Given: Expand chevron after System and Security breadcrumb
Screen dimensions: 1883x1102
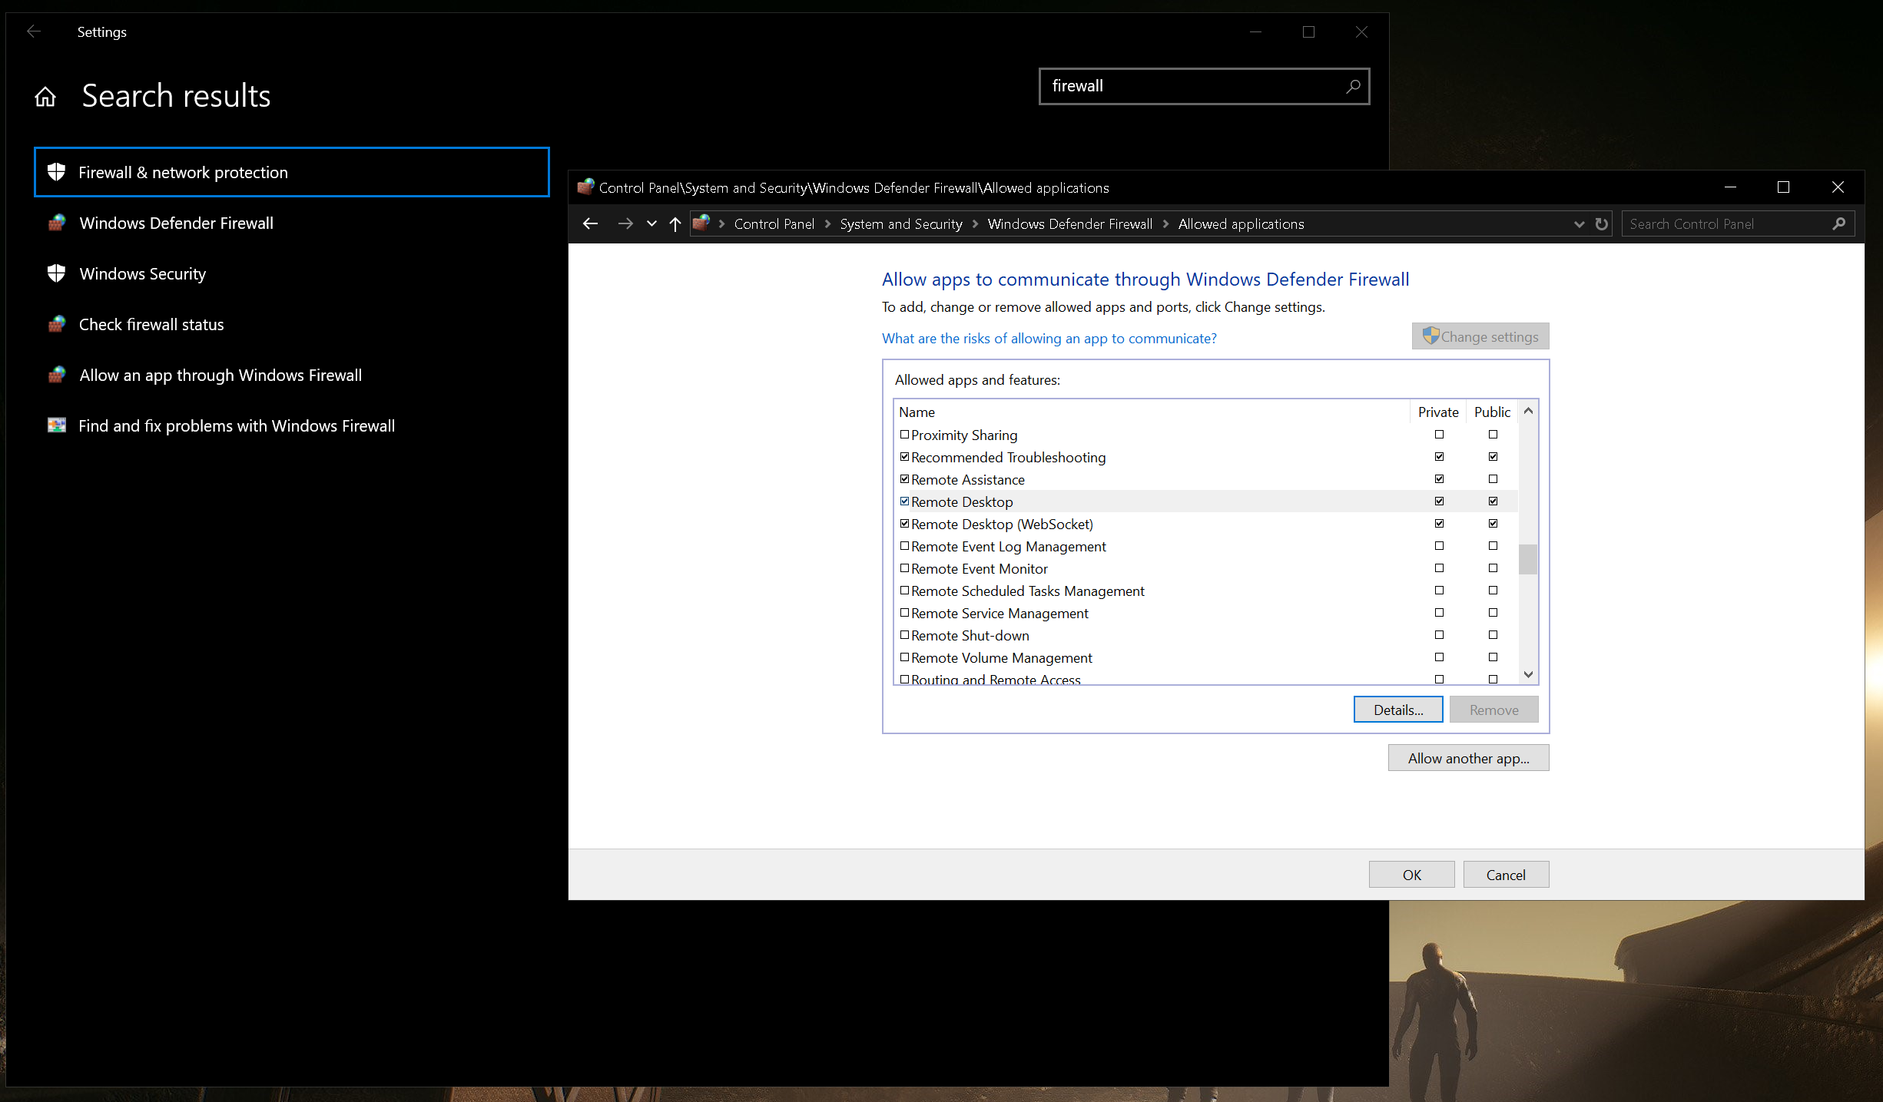Looking at the screenshot, I should 975,223.
